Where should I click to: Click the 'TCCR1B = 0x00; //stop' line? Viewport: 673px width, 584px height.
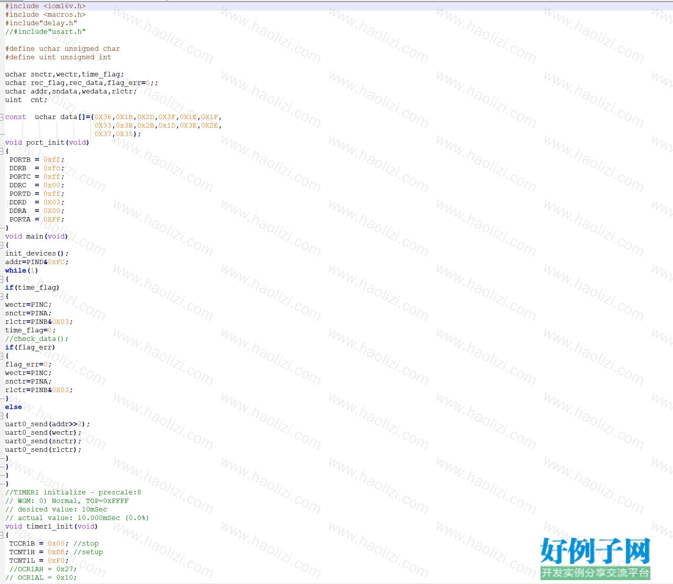pos(54,544)
